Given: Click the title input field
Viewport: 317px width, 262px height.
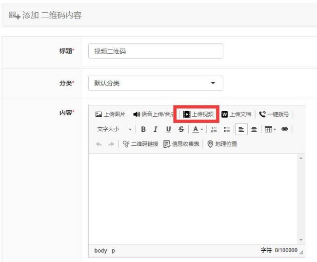Looking at the screenshot, I should 156,51.
